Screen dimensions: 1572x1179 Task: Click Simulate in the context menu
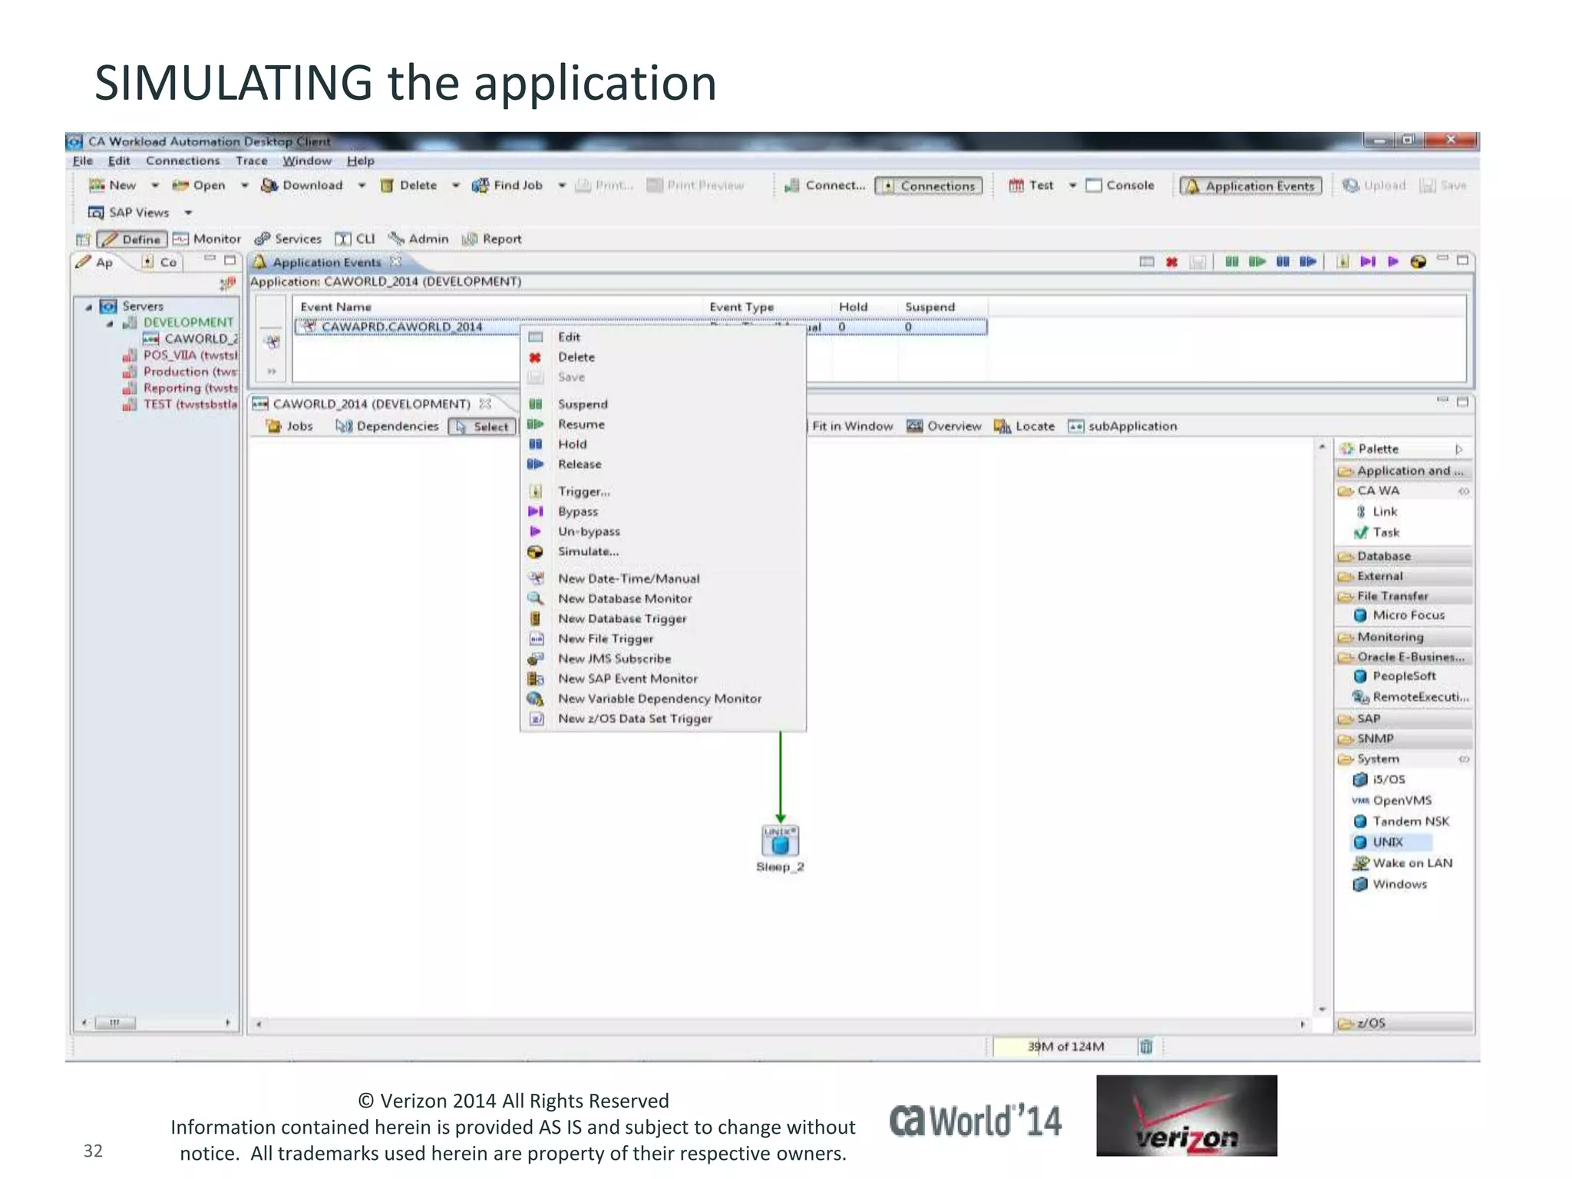(x=587, y=551)
